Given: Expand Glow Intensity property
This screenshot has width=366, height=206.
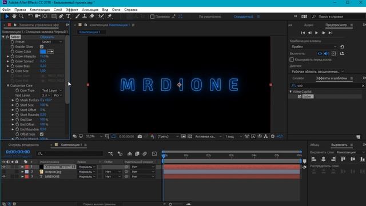Looking at the screenshot, I should point(8,57).
